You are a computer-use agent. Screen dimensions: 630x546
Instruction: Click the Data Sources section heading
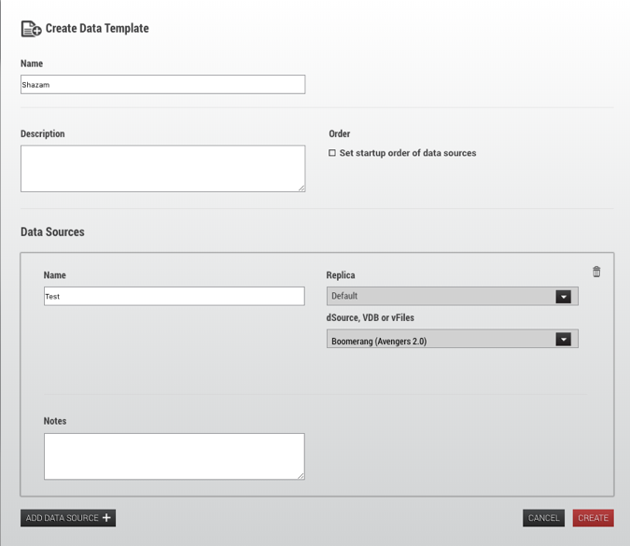click(x=52, y=231)
